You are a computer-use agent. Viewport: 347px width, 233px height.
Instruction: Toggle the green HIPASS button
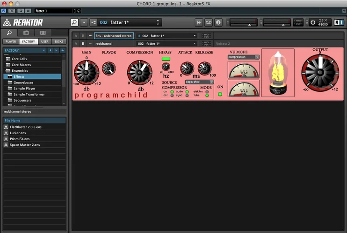166,59
